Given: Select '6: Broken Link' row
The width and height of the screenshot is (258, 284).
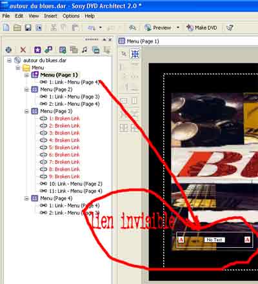Looking at the screenshot, I should [x=60, y=155].
